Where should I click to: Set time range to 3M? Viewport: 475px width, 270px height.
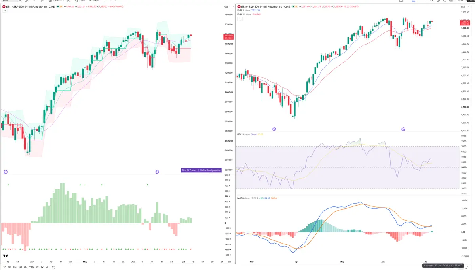[20, 267]
